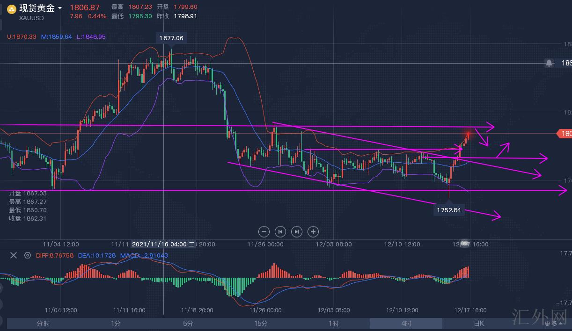Jump to earliest candles with skip-back button
This screenshot has height=331, width=572.
[280, 231]
